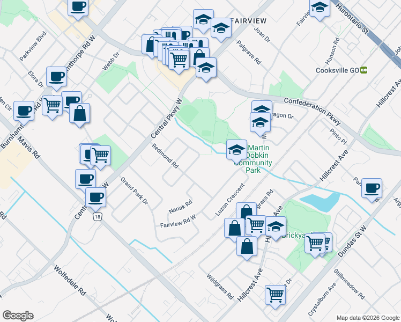Image resolution: width=401 pixels, height=322 pixels.
Task: Click the Cooksville GO label
Action: click(x=337, y=70)
